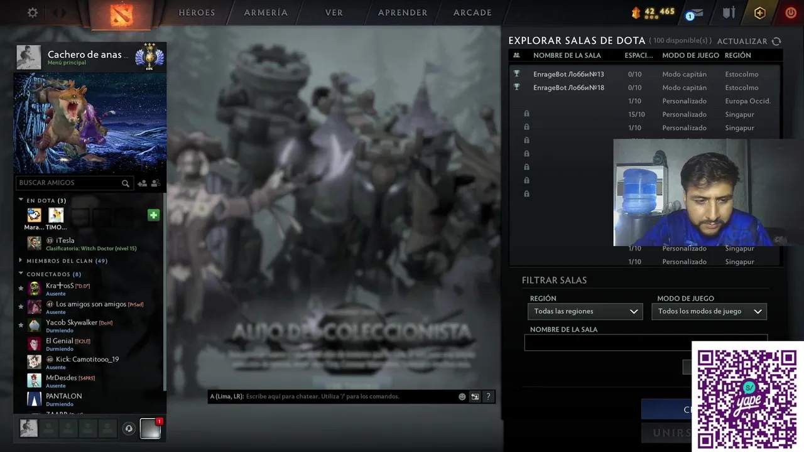Click trophy icon of EnrageBot Лобби№18
Viewport: 804px width, 452px height.
[516, 87]
